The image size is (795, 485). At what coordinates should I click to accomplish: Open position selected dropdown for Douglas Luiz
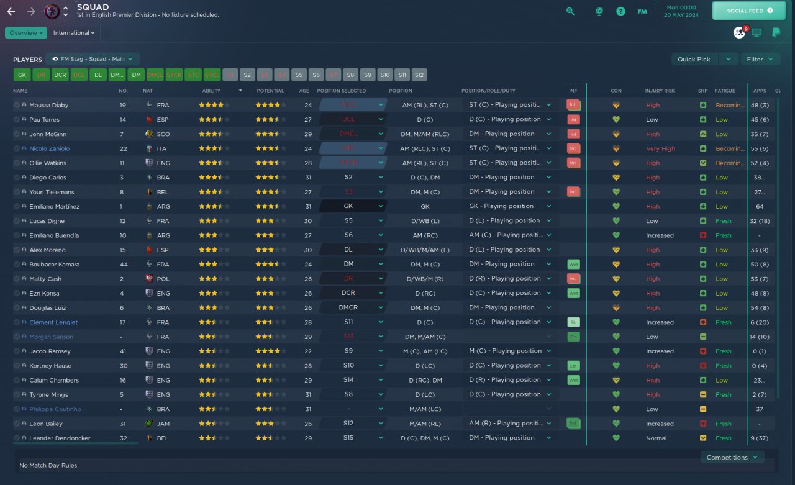tap(352, 307)
